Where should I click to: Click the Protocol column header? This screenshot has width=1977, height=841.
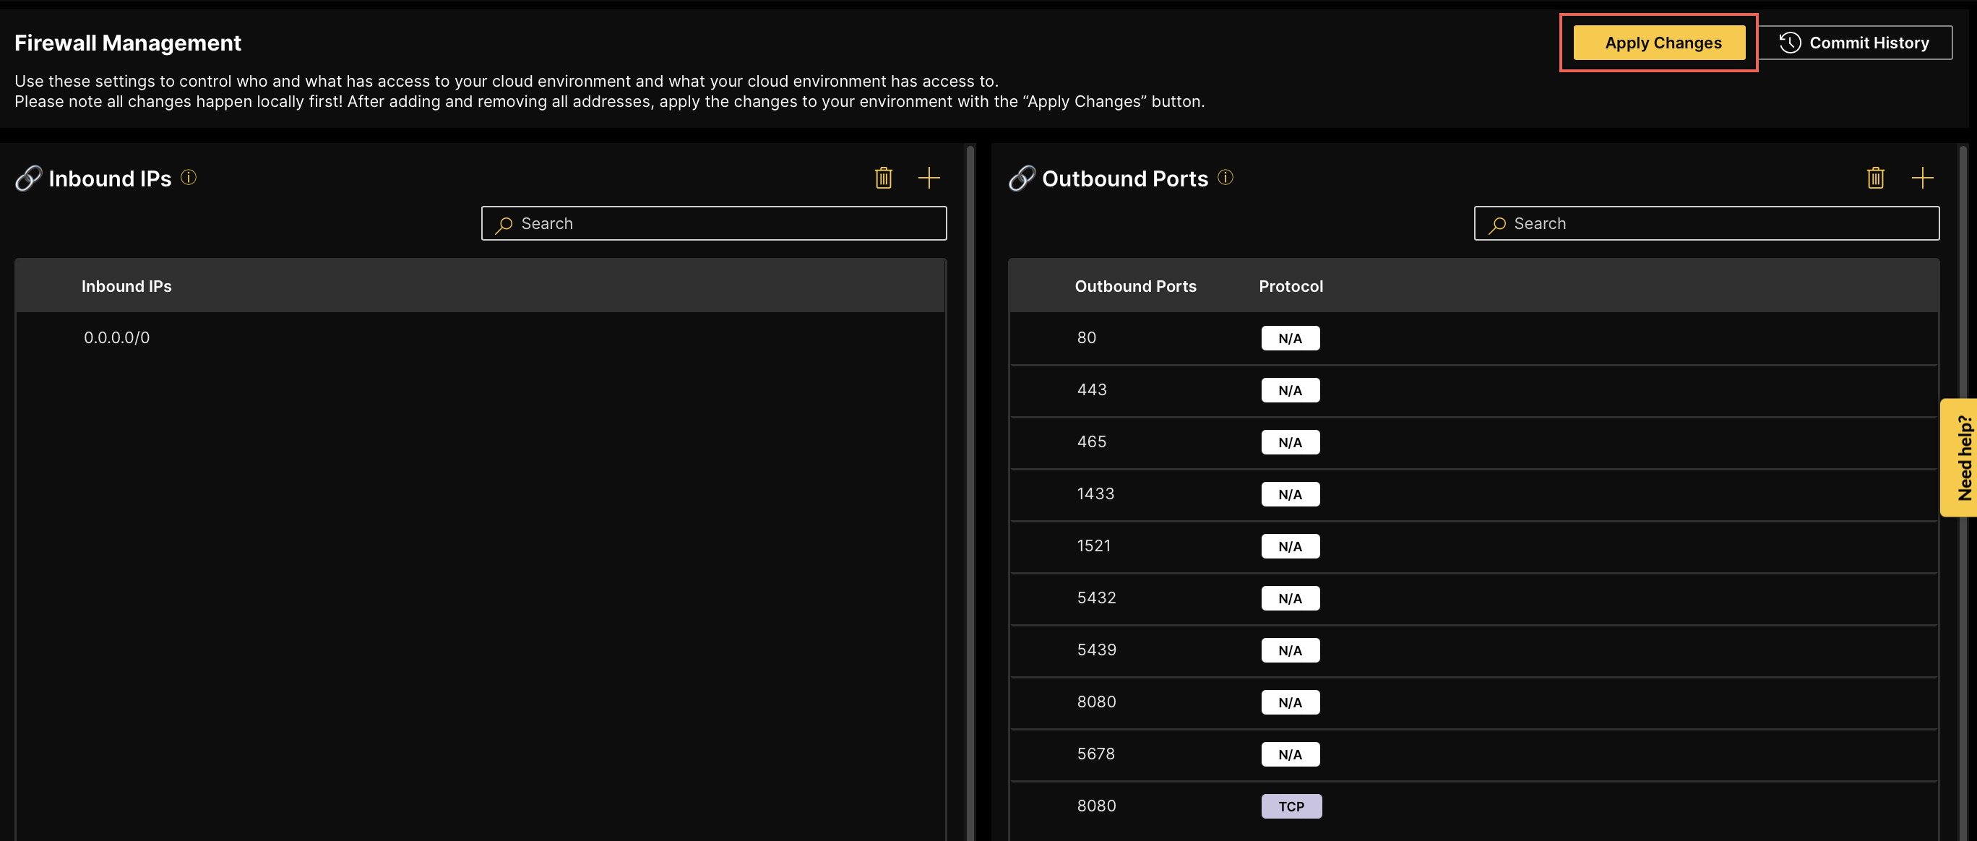pos(1290,286)
